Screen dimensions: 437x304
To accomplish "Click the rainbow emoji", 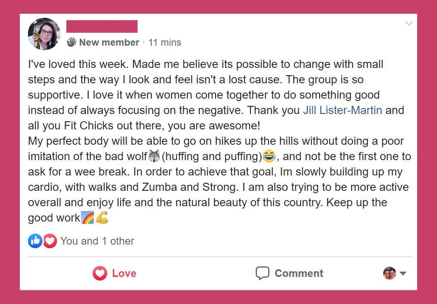I will (x=88, y=218).
